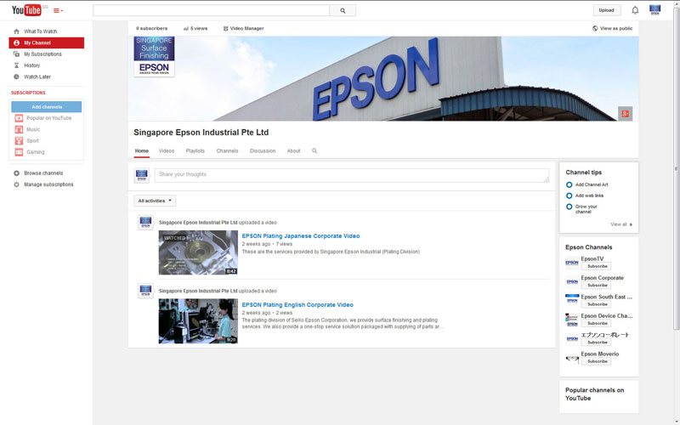
Task: Click the 0 subscribers link
Action: point(151,28)
